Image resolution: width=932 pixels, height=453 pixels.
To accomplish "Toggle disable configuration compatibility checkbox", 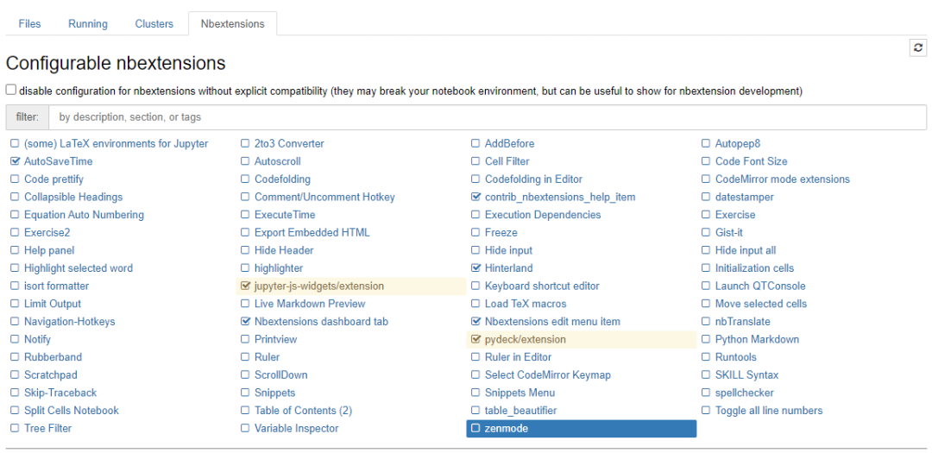I will click(x=10, y=90).
